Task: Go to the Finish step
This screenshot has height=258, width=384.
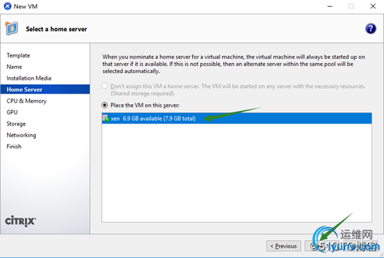Action: pyautogui.click(x=14, y=146)
